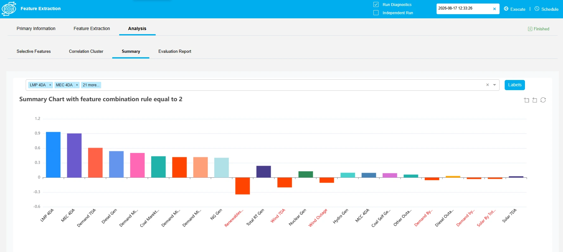Clear all selected features in selector

[488, 85]
